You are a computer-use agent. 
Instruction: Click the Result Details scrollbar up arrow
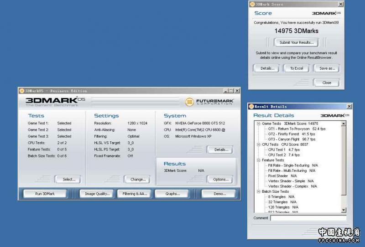pos(344,124)
